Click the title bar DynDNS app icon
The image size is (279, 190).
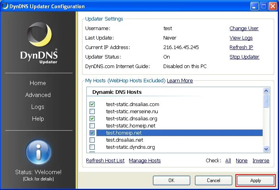click(x=5, y=6)
